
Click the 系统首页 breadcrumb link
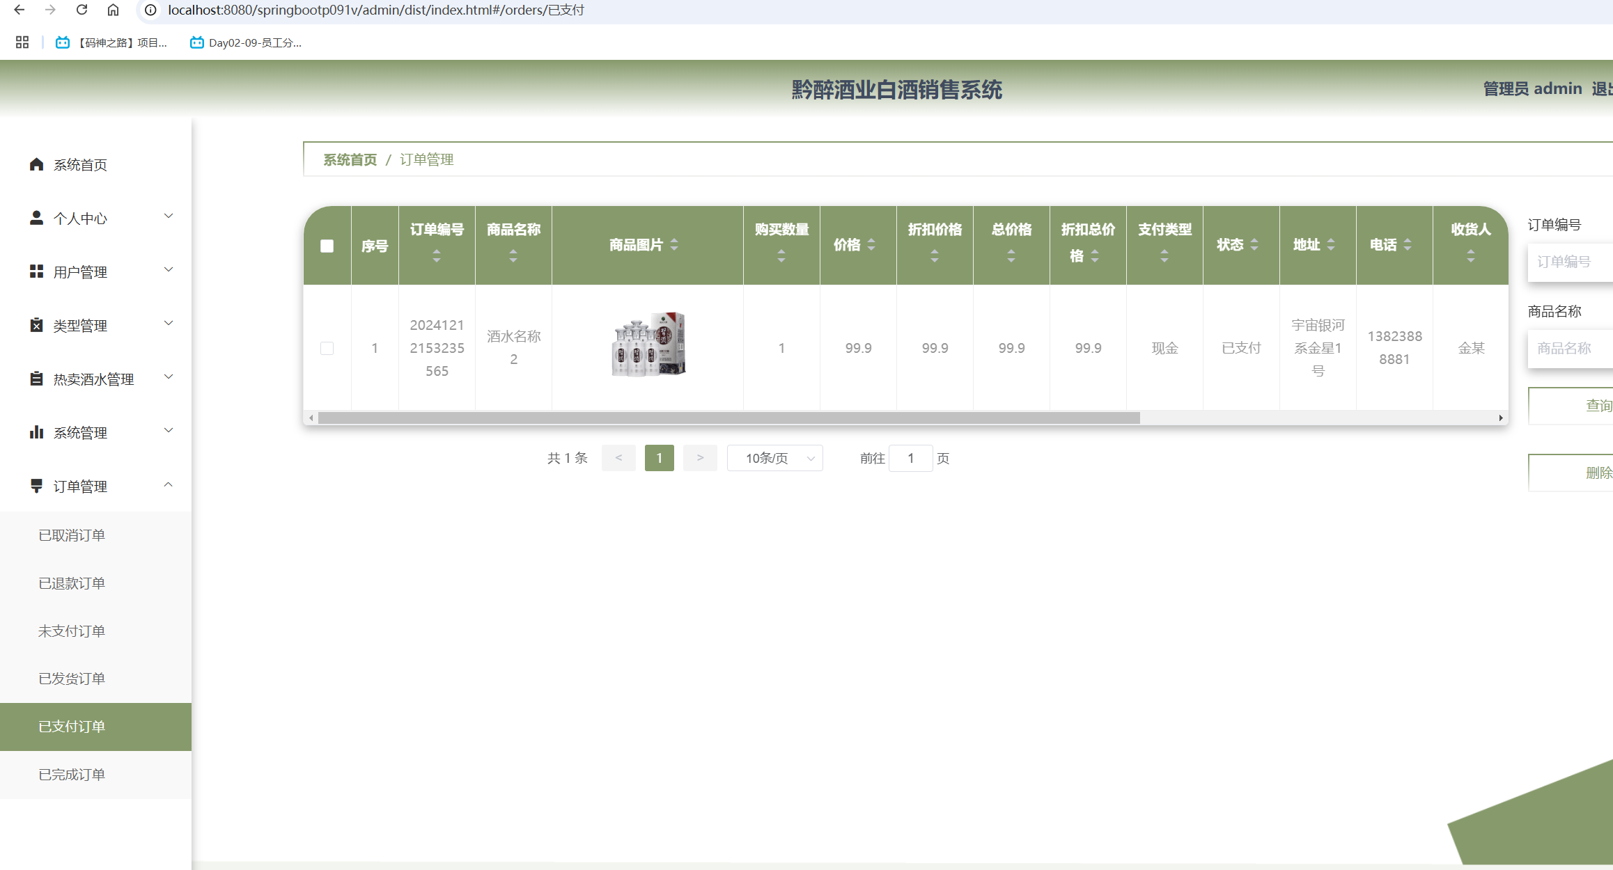tap(350, 160)
